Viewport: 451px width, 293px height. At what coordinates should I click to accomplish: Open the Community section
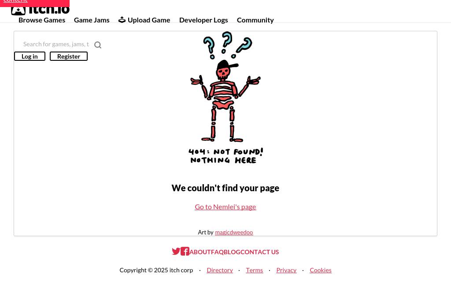pyautogui.click(x=255, y=20)
